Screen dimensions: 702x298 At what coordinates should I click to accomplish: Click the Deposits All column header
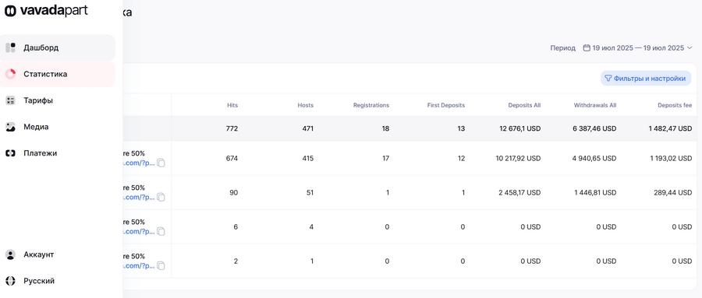tap(524, 106)
